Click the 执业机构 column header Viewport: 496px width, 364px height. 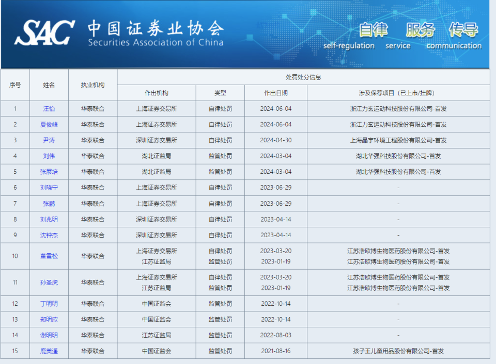tap(92, 85)
